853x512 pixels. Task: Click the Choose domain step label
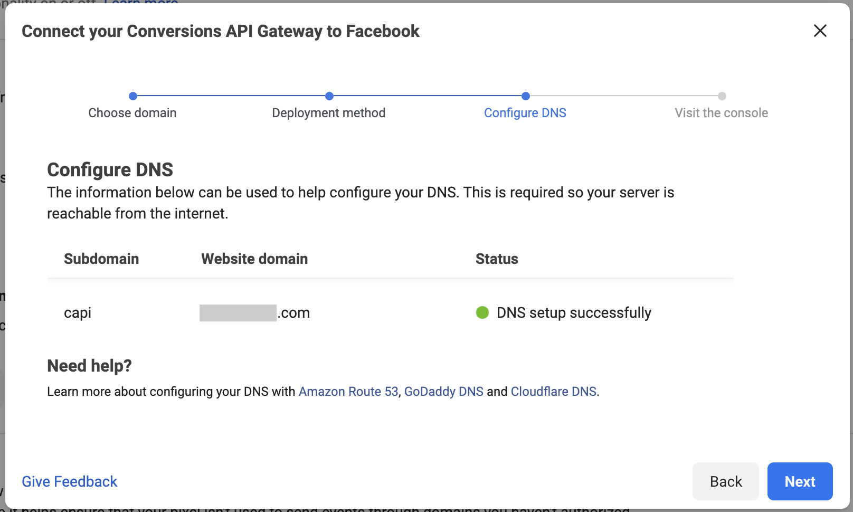click(x=132, y=113)
